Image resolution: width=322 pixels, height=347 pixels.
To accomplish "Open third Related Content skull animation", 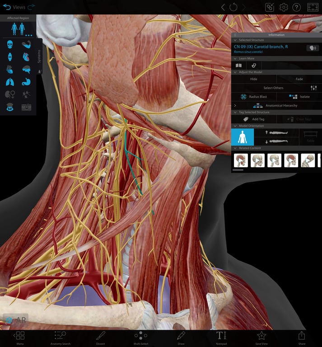I will (x=274, y=160).
